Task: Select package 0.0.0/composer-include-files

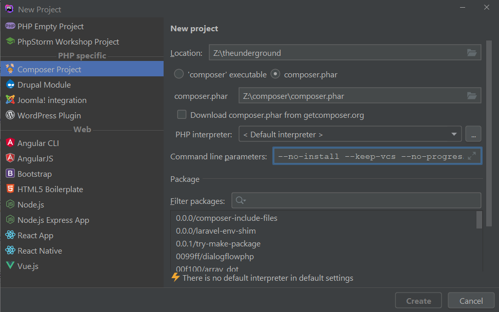Action: click(x=227, y=218)
